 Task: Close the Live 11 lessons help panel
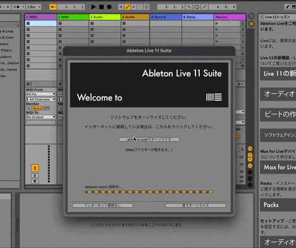[x=262, y=17]
